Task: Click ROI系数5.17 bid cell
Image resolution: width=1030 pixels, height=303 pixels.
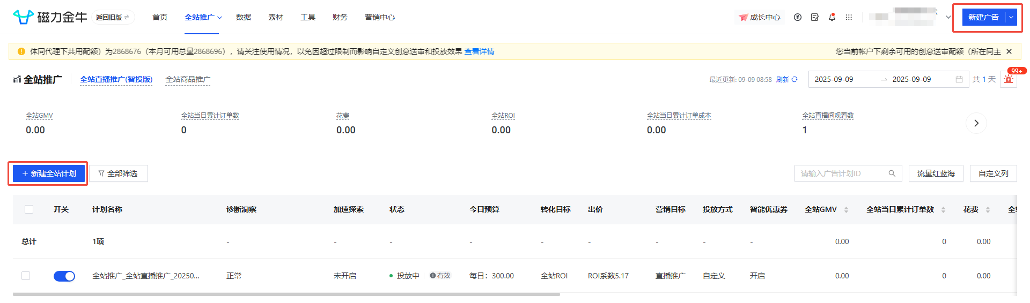Action: pyautogui.click(x=608, y=276)
